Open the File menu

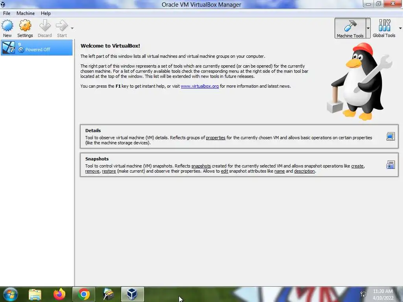7,13
